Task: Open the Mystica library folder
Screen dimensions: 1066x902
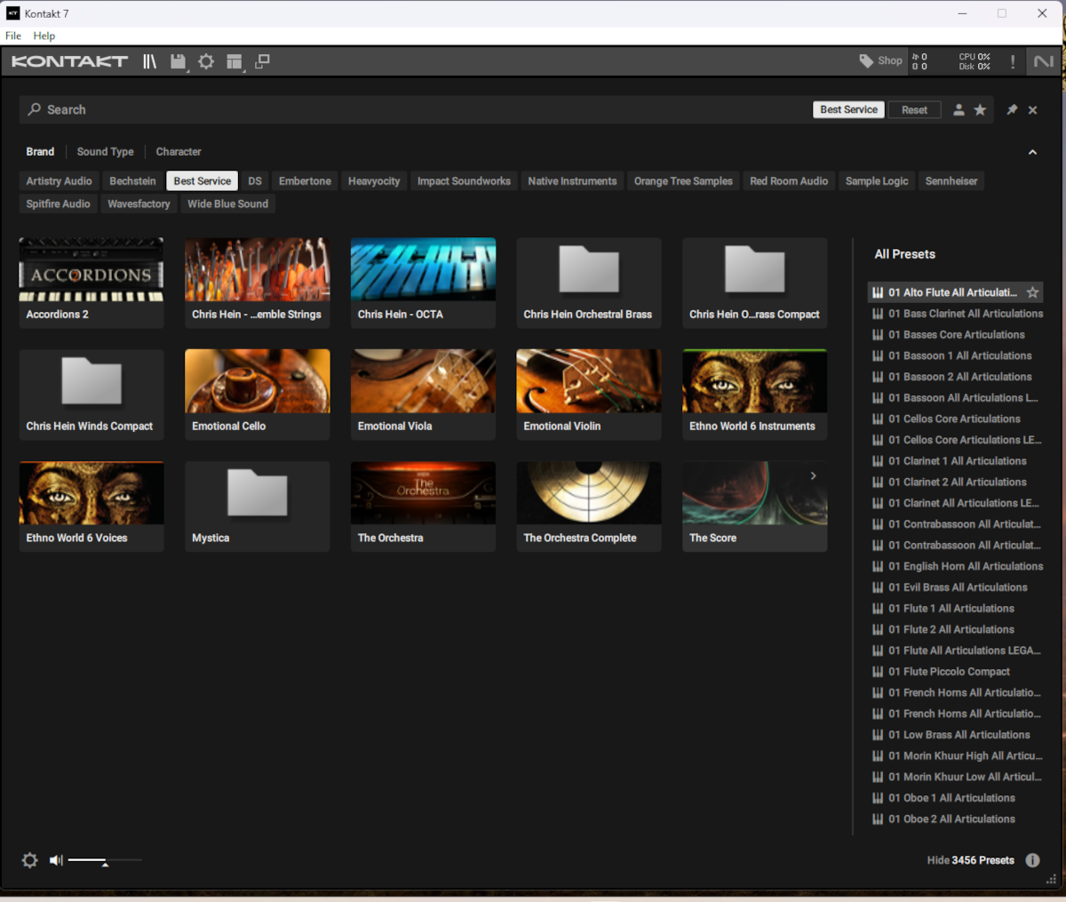Action: 258,507
